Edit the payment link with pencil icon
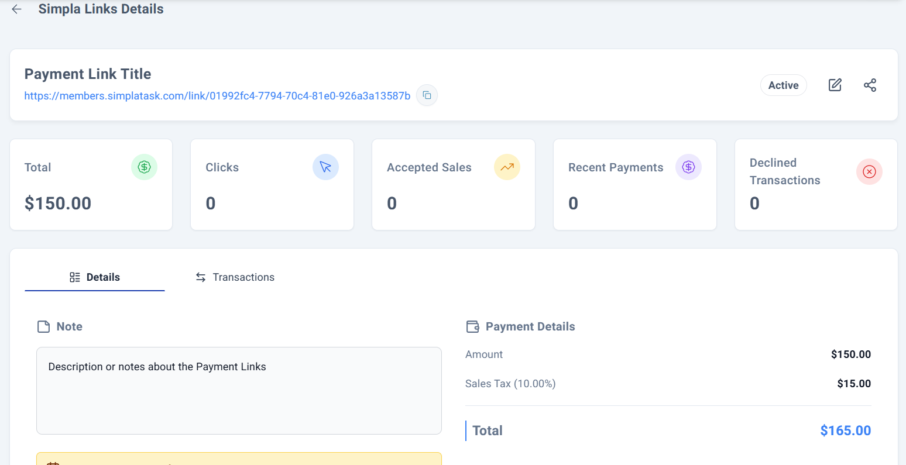The width and height of the screenshot is (906, 465). pos(835,85)
